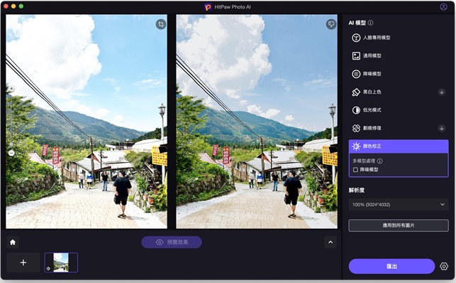Click the AI 模型 info icon

370,23
